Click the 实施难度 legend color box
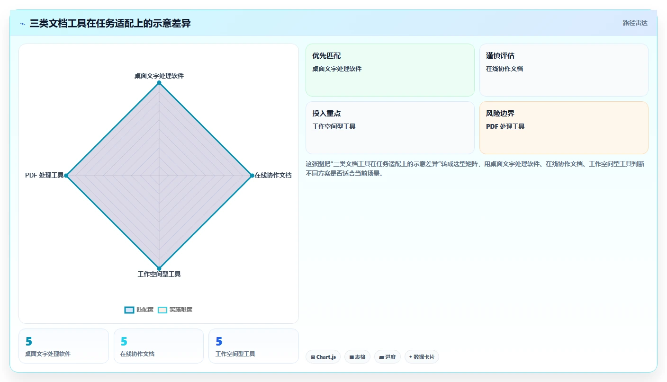The width and height of the screenshot is (667, 382). pyautogui.click(x=162, y=310)
